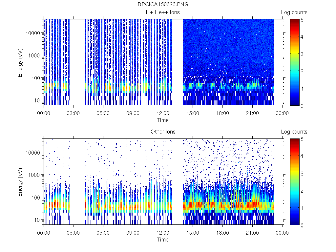This screenshot has width=336, height=252.
Task: Select colorbar value "4" beside H+ He++ plot
Action: pyautogui.click(x=302, y=37)
